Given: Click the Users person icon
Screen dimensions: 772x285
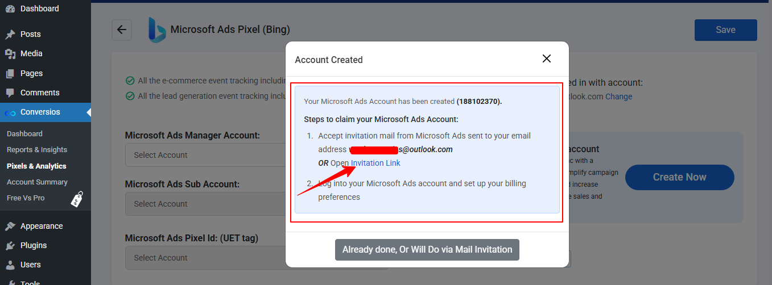Looking at the screenshot, I should click(10, 265).
